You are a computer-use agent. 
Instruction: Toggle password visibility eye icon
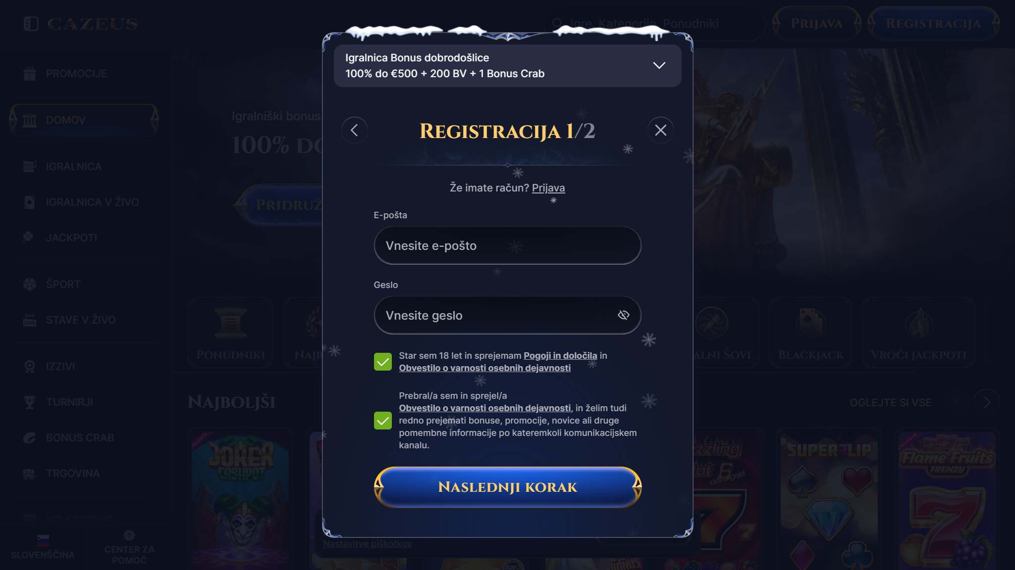[623, 315]
